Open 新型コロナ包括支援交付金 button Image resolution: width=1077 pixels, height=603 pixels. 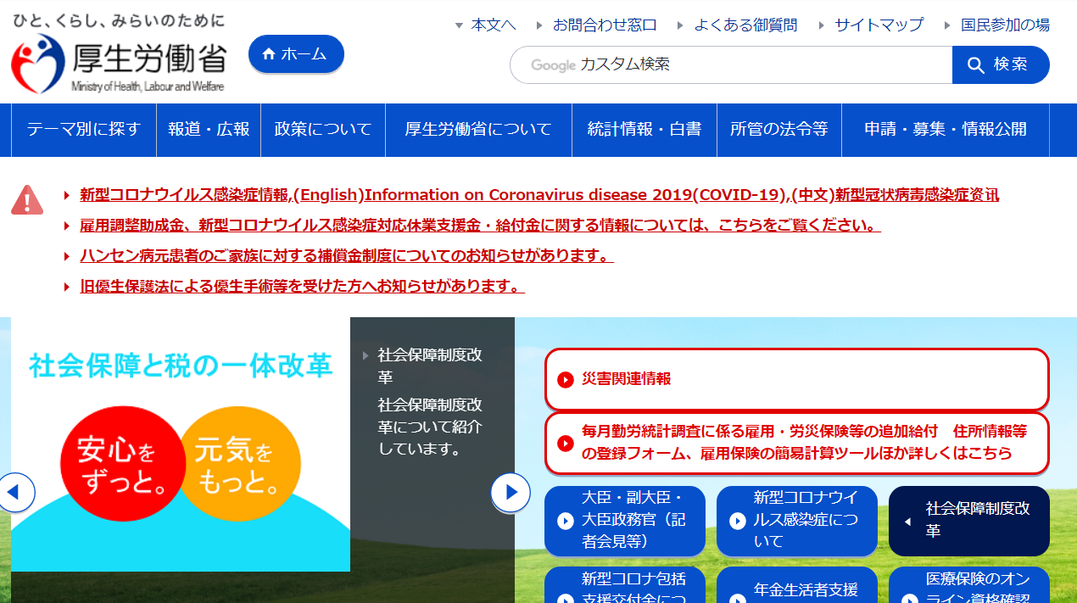pyautogui.click(x=625, y=584)
